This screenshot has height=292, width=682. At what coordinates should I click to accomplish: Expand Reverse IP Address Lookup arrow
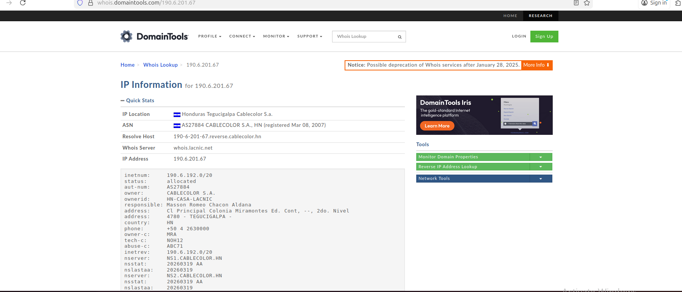[541, 167]
